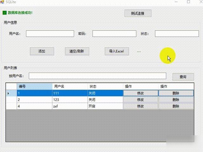Screen dimensions: 203x152
Task: Click 删除 in the row for user zxf
Action: coord(176,106)
